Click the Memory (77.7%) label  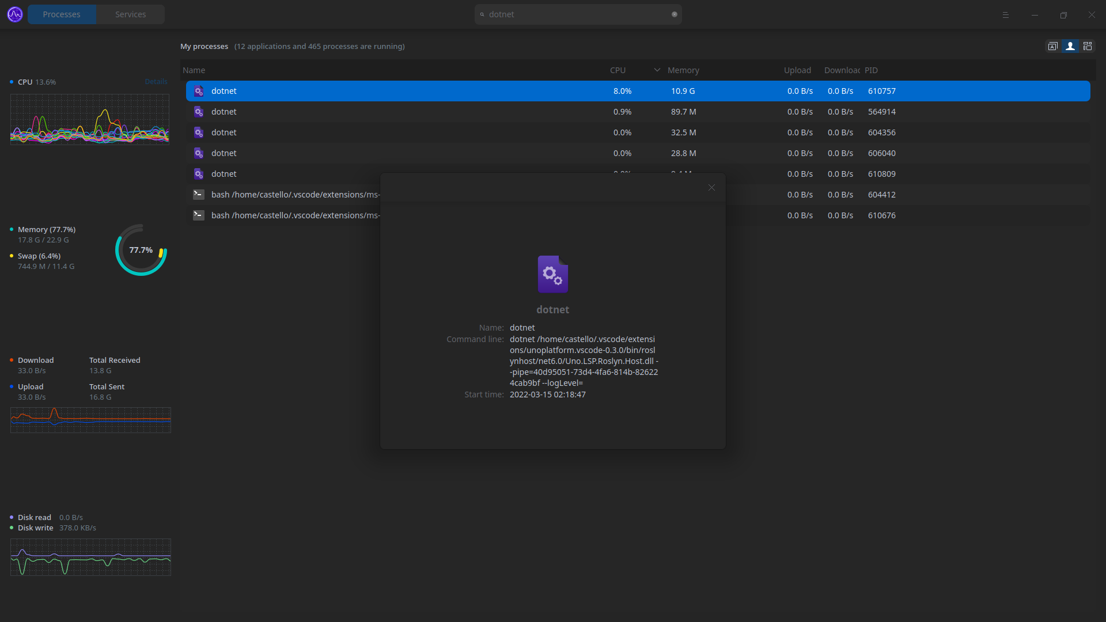47,229
